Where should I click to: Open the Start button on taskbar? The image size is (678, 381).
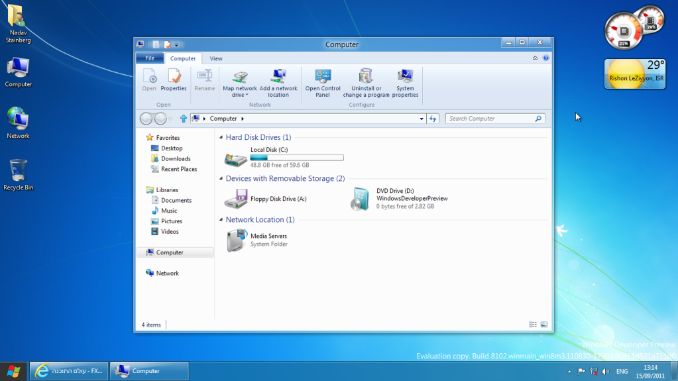click(13, 372)
